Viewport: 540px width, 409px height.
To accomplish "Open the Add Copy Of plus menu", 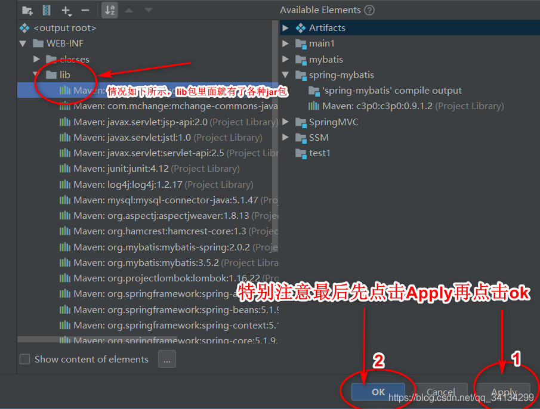I will point(66,11).
